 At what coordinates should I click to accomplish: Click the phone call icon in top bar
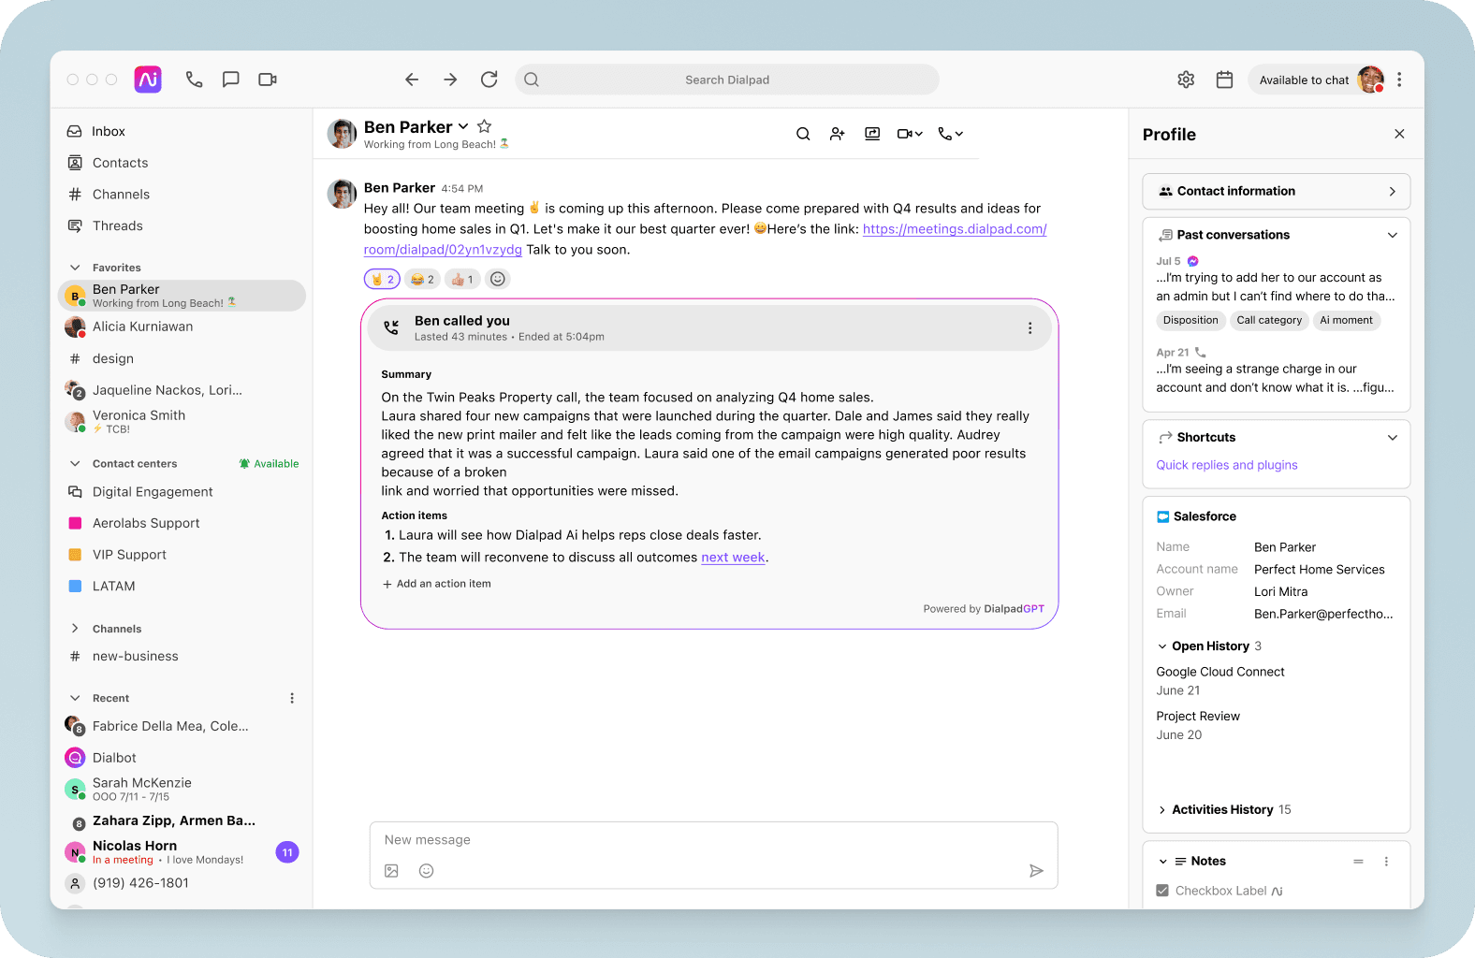coord(194,80)
